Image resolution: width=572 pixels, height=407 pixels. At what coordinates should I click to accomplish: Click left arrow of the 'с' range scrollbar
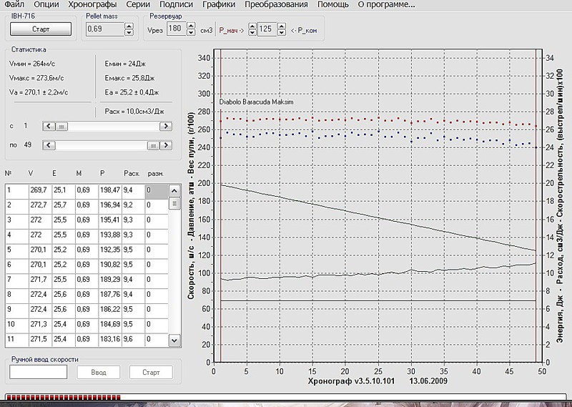pos(49,126)
